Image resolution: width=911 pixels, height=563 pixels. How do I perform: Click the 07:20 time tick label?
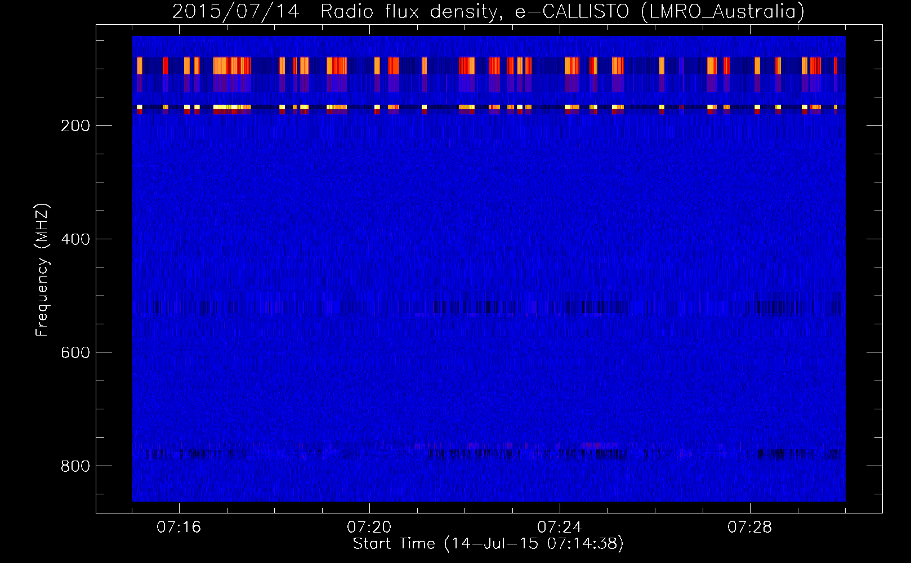[x=369, y=528]
